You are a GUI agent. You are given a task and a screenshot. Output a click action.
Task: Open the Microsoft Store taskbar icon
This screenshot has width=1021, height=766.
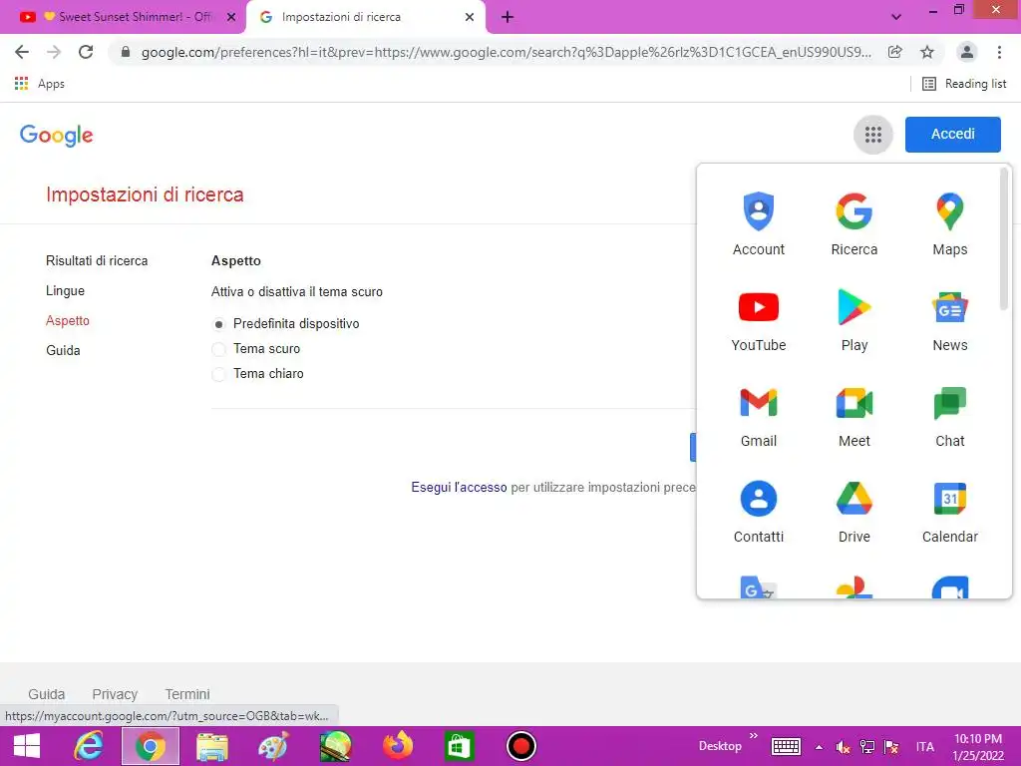pos(459,746)
